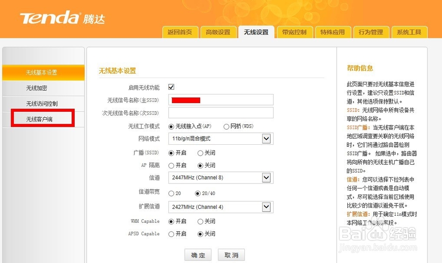
Task: Click the 确定 confirm button
Action: click(x=198, y=255)
